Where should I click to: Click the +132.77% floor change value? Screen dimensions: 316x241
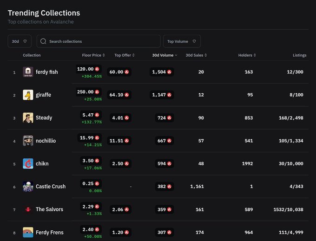92,122
